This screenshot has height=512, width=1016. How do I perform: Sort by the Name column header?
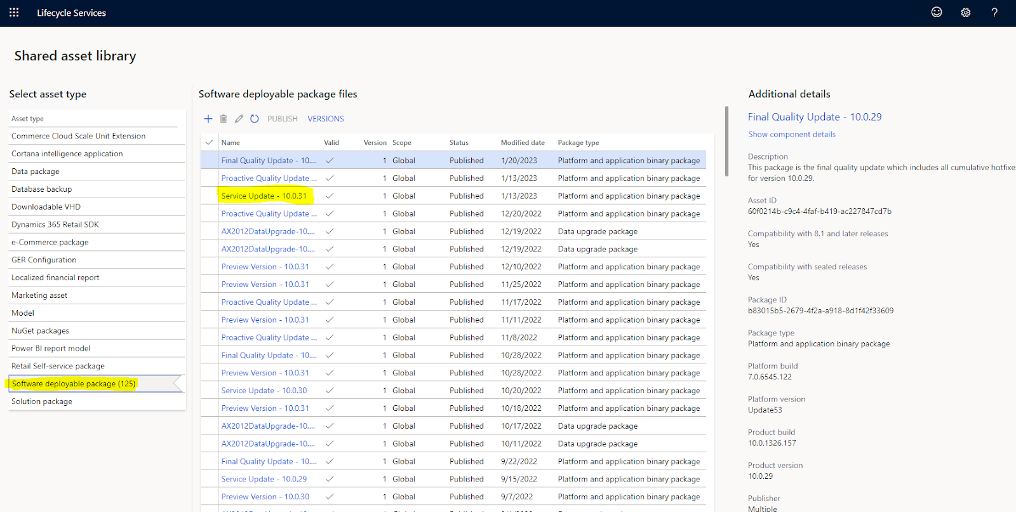click(231, 143)
